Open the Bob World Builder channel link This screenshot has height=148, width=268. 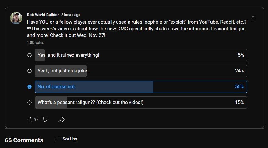[43, 15]
